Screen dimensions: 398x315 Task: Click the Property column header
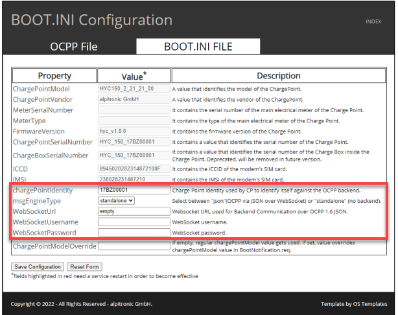point(54,76)
